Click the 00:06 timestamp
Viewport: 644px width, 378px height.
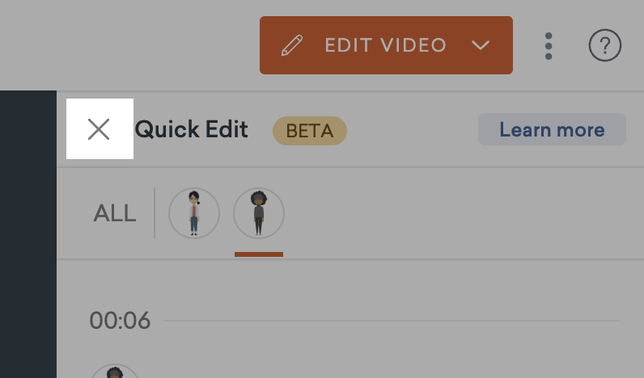point(120,321)
